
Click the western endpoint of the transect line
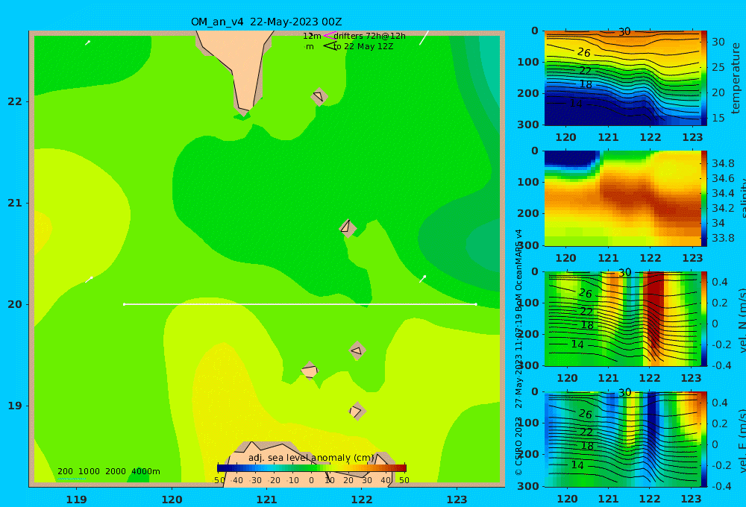(x=124, y=304)
